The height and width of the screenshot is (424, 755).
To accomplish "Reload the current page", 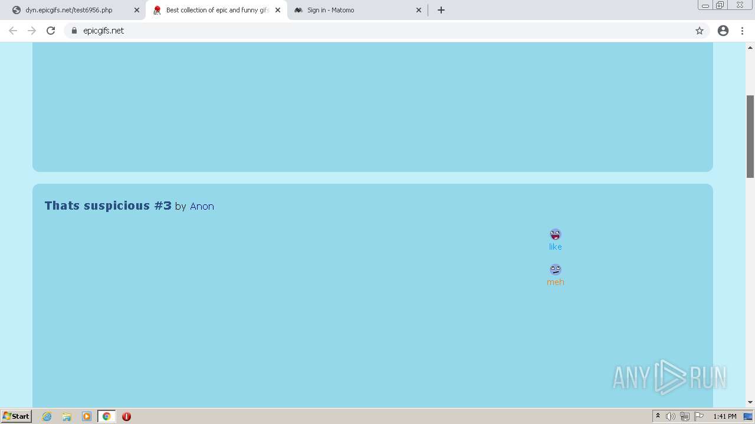I will [x=51, y=31].
